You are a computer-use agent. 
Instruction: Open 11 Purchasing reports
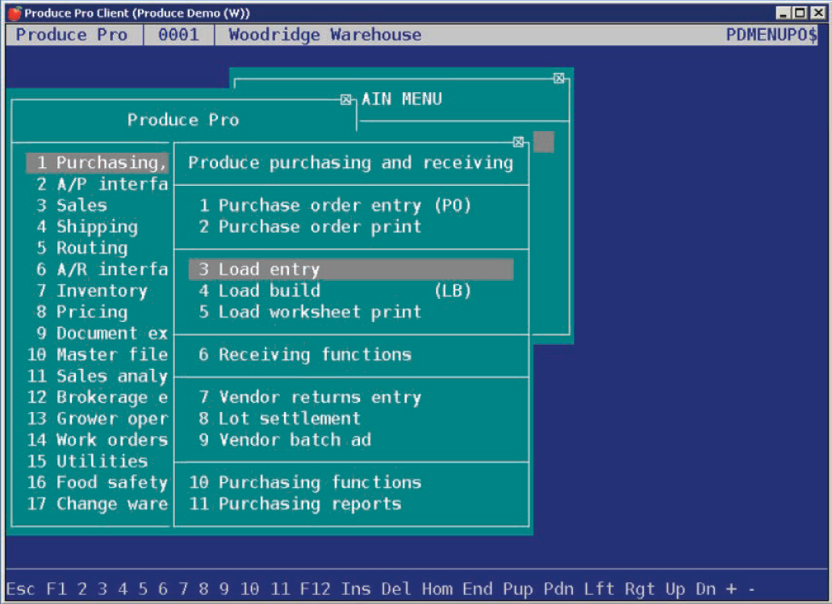pyautogui.click(x=295, y=504)
